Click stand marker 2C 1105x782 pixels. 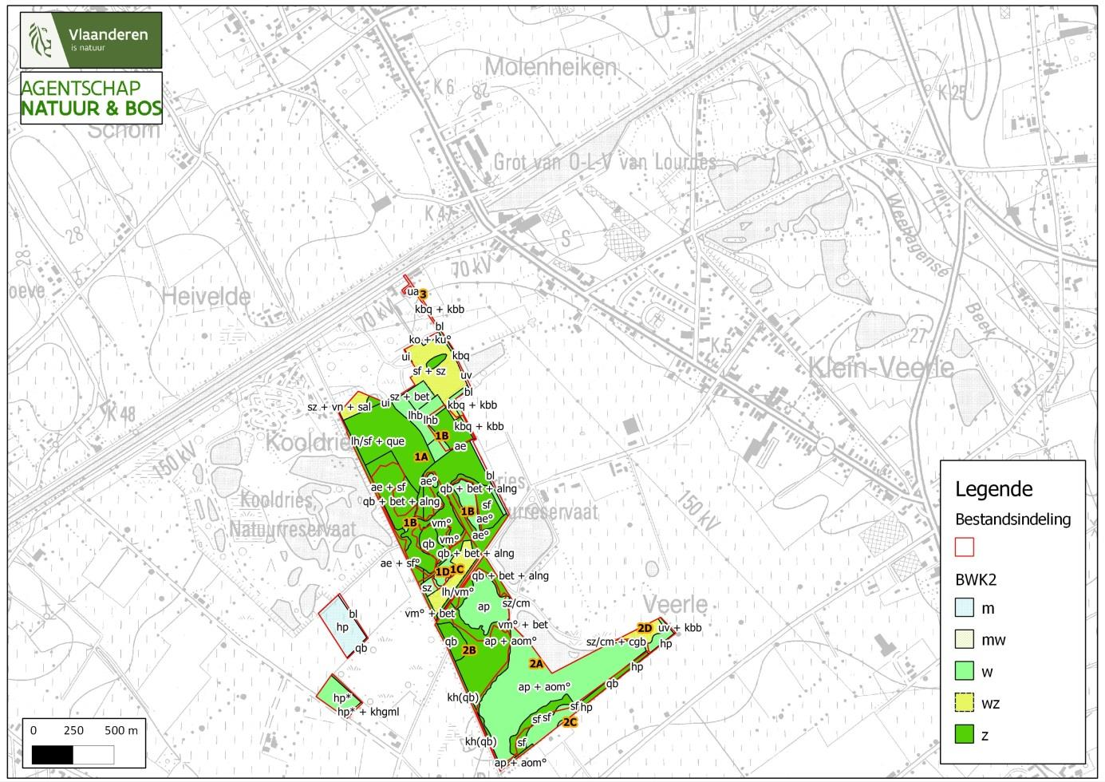[x=569, y=722]
